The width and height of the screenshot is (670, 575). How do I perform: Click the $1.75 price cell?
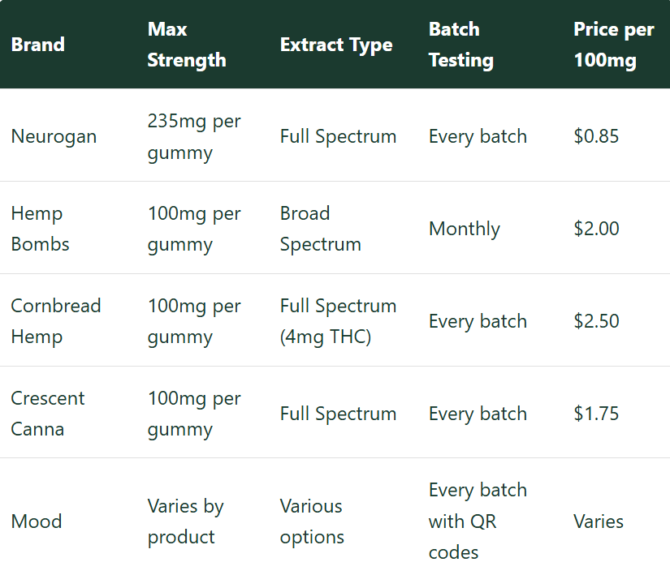click(596, 414)
